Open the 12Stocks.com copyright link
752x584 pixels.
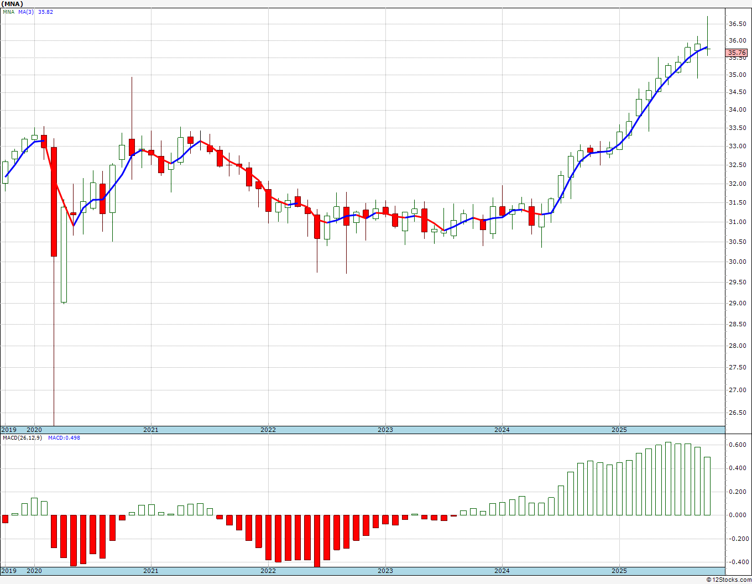pyautogui.click(x=729, y=580)
